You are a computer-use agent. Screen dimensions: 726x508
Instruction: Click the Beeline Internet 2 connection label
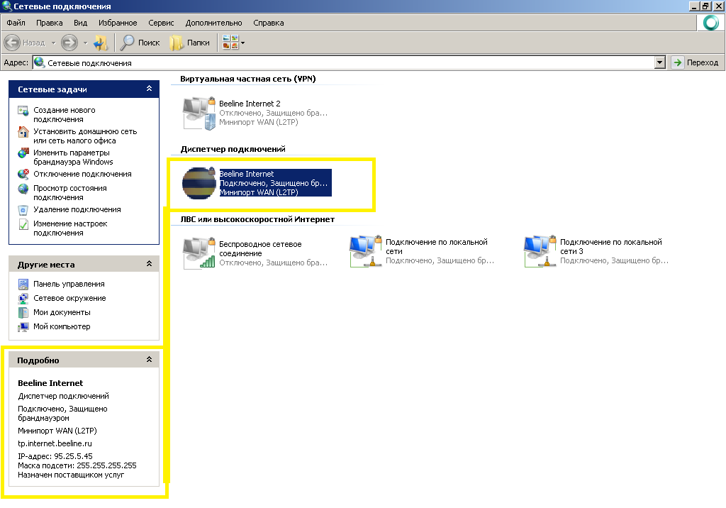click(250, 104)
